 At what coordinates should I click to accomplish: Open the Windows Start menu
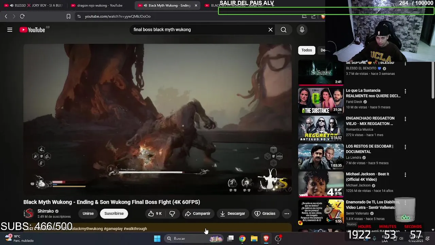pos(157,239)
